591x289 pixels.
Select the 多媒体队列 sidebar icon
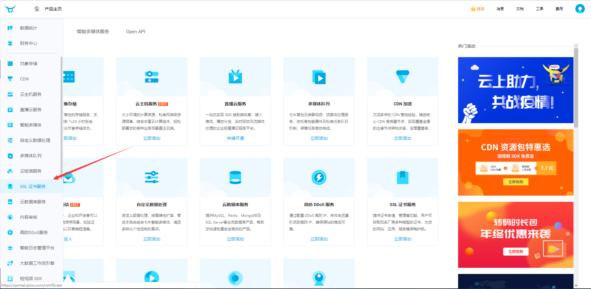coord(10,156)
